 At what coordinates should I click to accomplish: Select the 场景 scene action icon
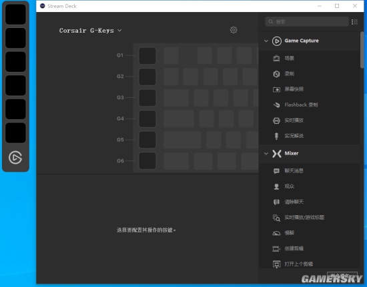click(276, 58)
